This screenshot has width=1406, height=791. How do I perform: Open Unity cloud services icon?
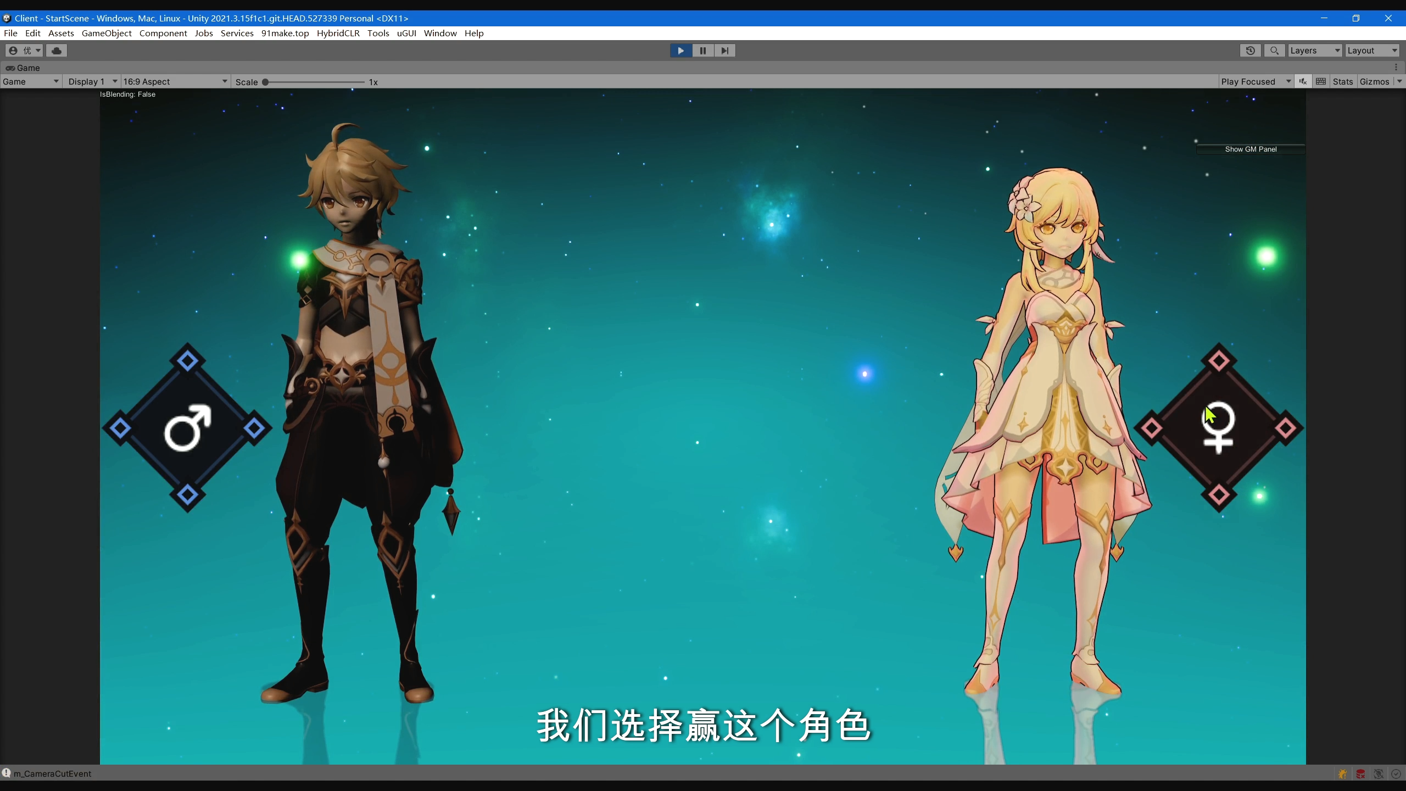[x=57, y=51]
